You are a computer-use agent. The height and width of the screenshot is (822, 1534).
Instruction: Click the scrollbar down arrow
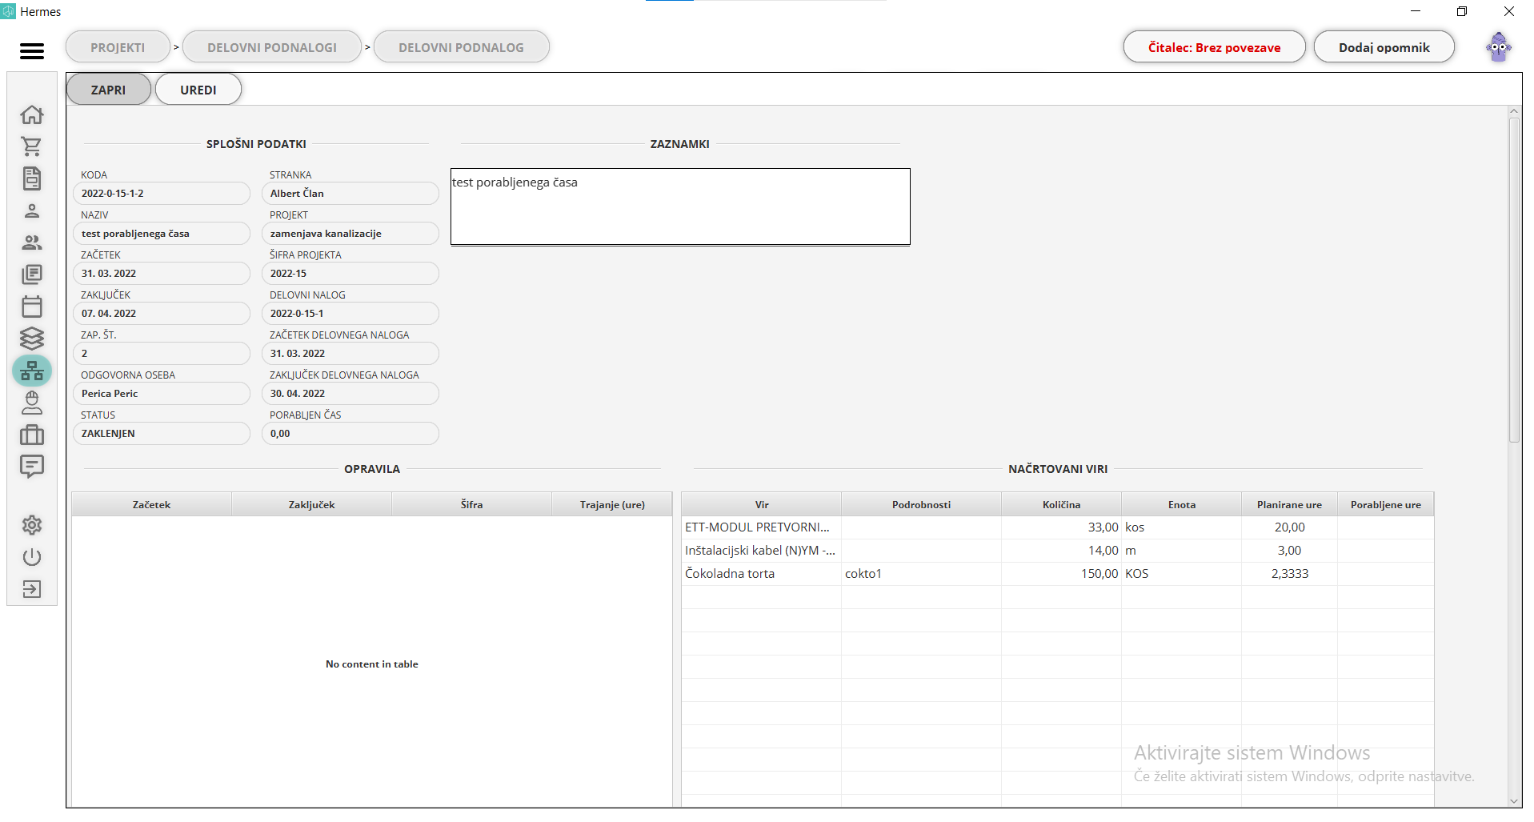tap(1514, 801)
